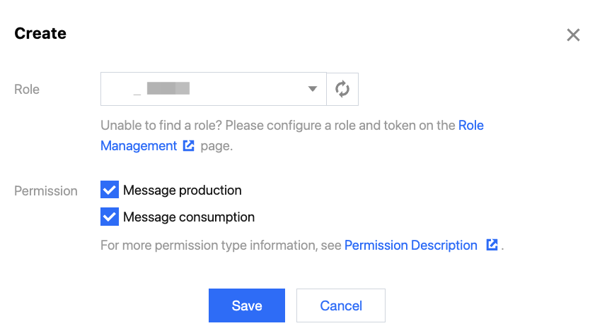Toggle the Message production checkbox

coord(110,190)
